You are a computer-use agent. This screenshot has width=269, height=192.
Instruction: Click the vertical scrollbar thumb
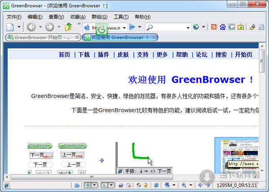tap(262, 61)
